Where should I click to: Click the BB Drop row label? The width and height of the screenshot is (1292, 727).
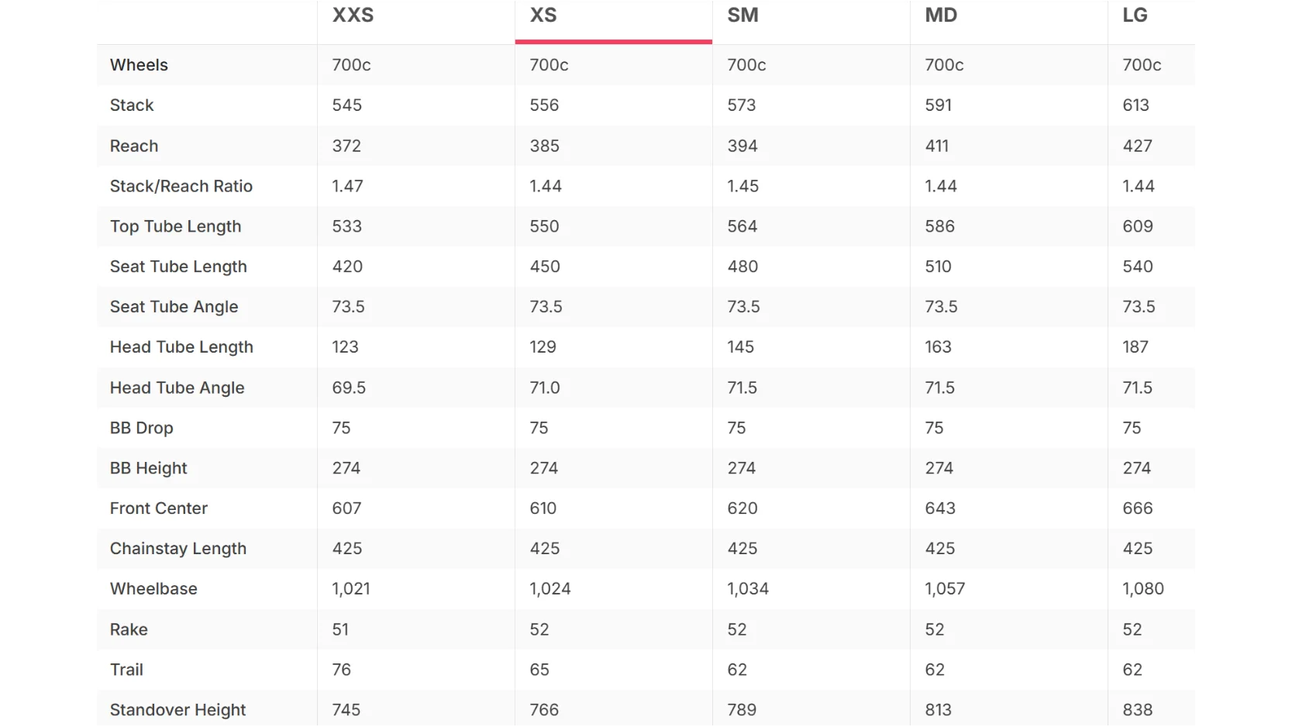pos(142,428)
